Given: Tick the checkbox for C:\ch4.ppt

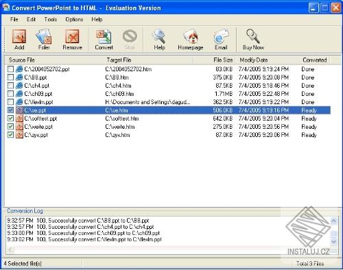Looking at the screenshot, I should coord(10,86).
